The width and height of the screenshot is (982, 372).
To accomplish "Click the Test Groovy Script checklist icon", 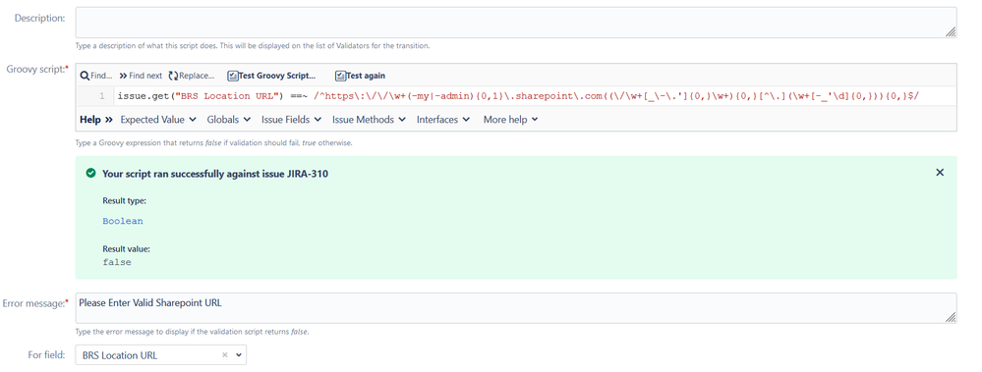I will 232,76.
